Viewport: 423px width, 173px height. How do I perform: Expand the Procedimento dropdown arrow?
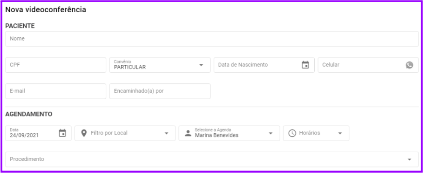[x=409, y=159]
